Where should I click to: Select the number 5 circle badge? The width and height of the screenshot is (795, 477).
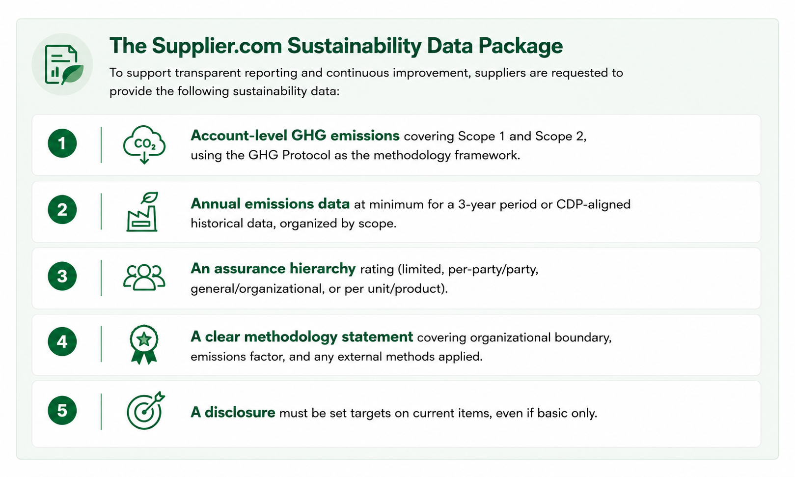pos(62,410)
